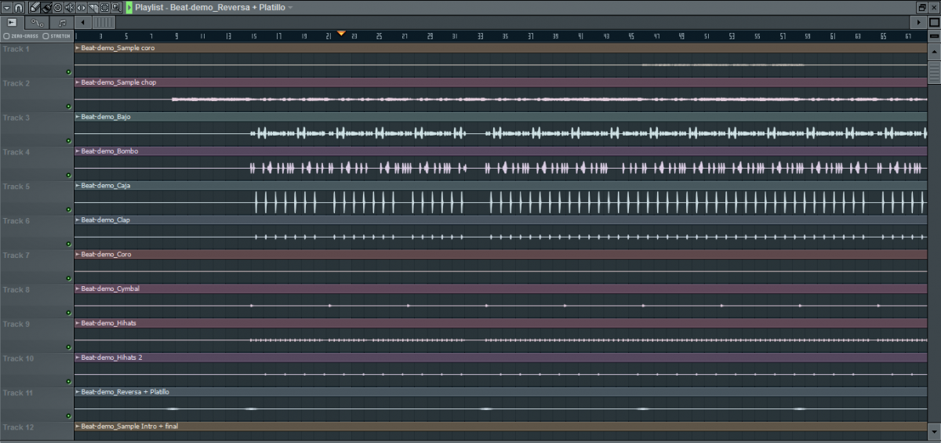This screenshot has height=443, width=941.
Task: Select the Track 3 label
Action: click(x=16, y=118)
